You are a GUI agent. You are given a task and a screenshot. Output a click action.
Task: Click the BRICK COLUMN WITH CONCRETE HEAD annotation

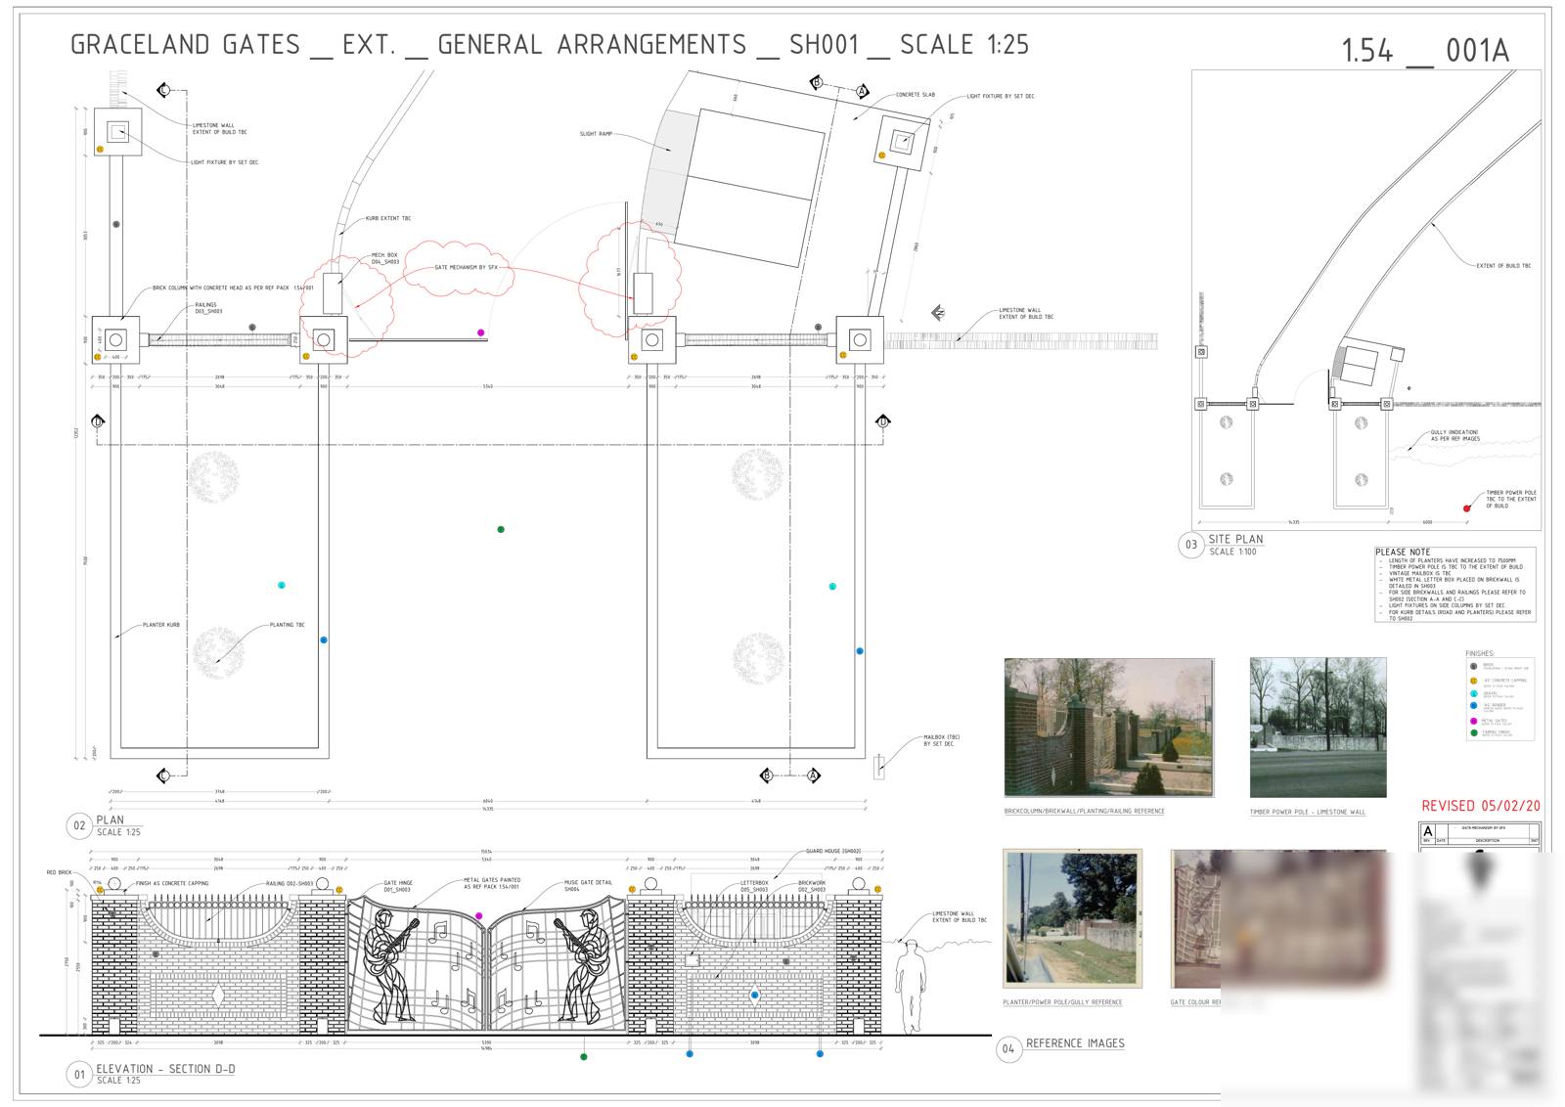point(233,288)
